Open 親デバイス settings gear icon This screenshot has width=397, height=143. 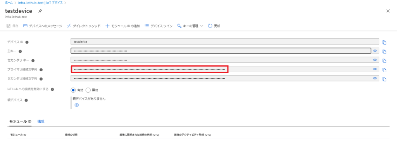[77, 105]
